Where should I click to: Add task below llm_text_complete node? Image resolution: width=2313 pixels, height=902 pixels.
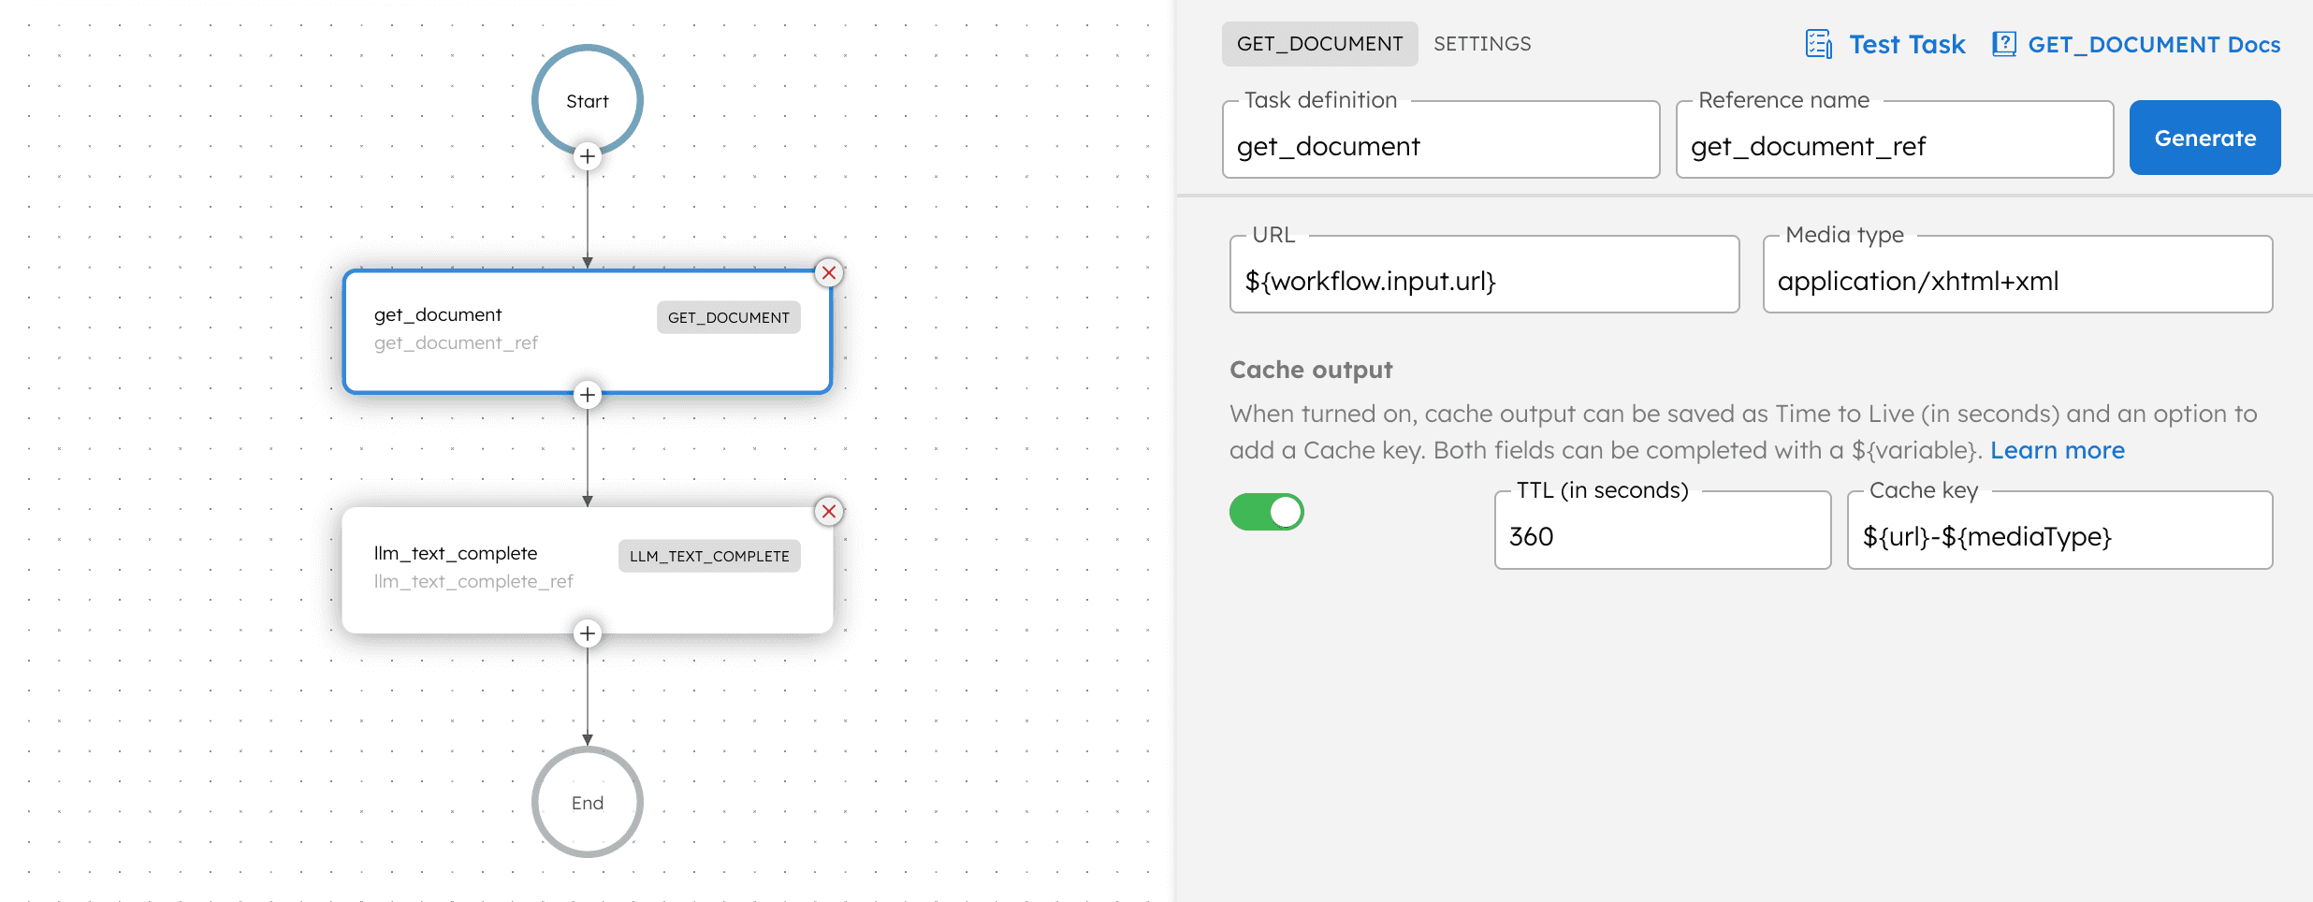coord(587,633)
